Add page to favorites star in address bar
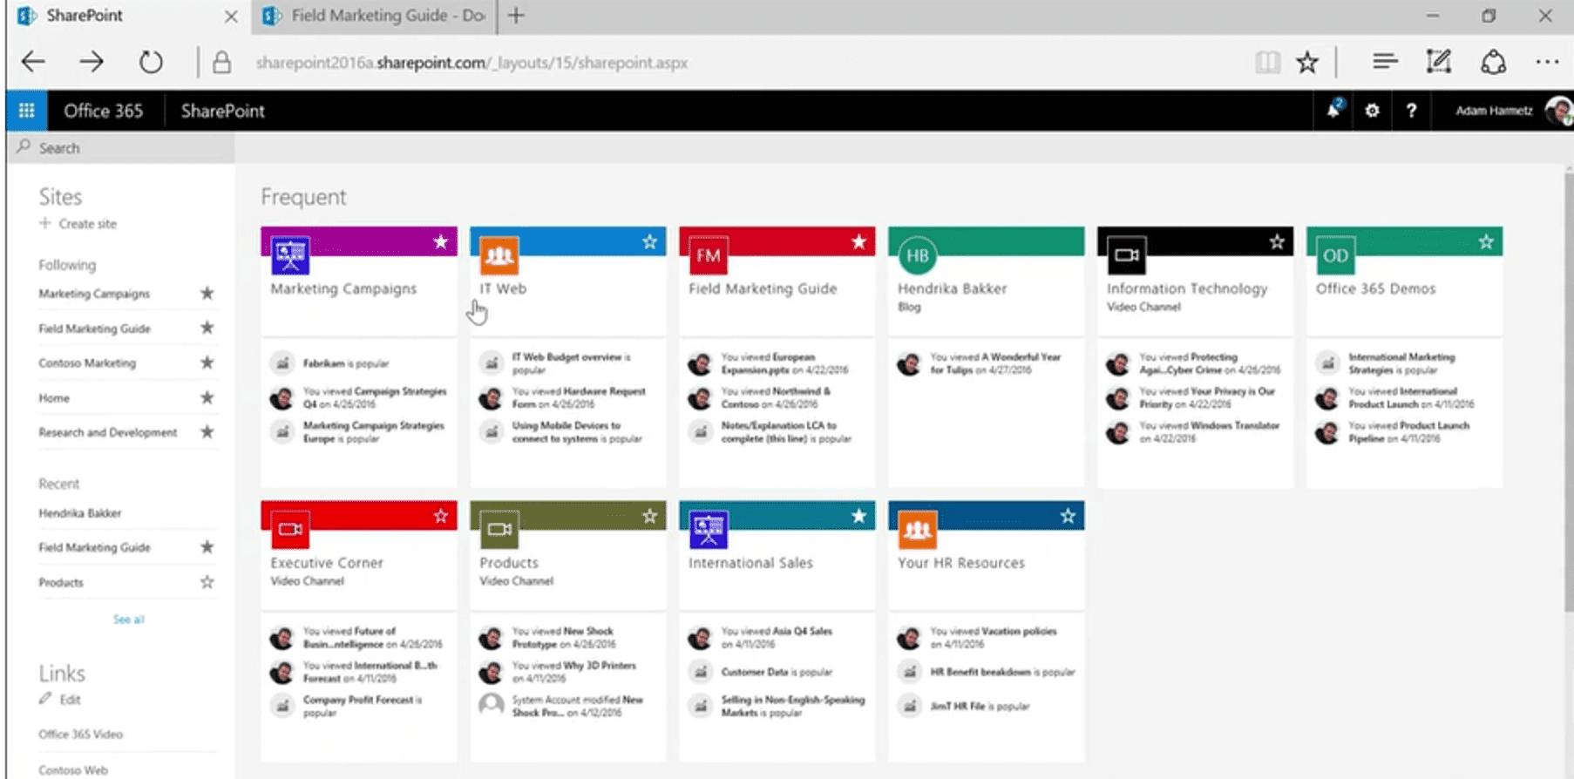The height and width of the screenshot is (779, 1574). [1306, 62]
